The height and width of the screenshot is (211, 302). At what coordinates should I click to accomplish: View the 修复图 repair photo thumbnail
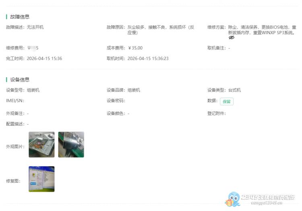(41, 179)
